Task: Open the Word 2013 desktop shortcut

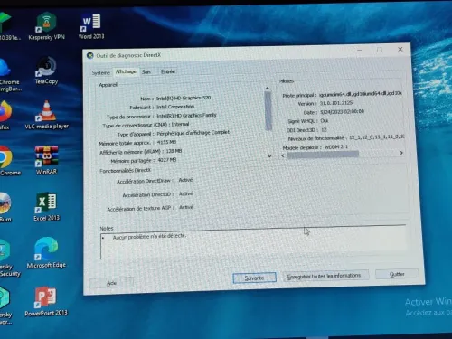Action: tap(91, 26)
